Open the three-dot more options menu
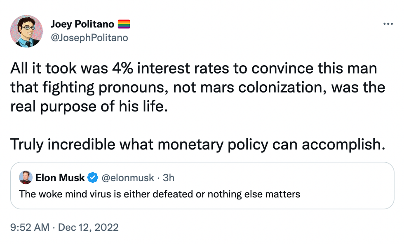The height and width of the screenshot is (244, 404). coord(388,24)
